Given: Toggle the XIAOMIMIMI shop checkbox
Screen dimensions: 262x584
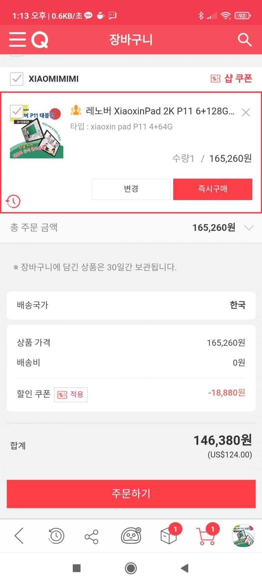Looking at the screenshot, I should (x=17, y=79).
